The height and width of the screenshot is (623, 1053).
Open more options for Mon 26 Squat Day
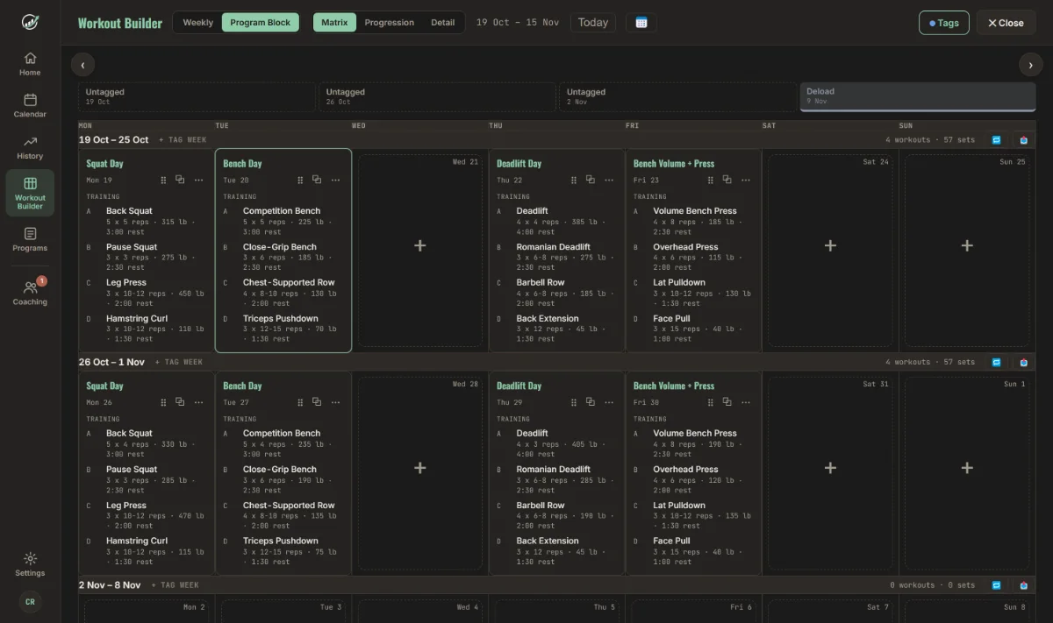tap(199, 402)
